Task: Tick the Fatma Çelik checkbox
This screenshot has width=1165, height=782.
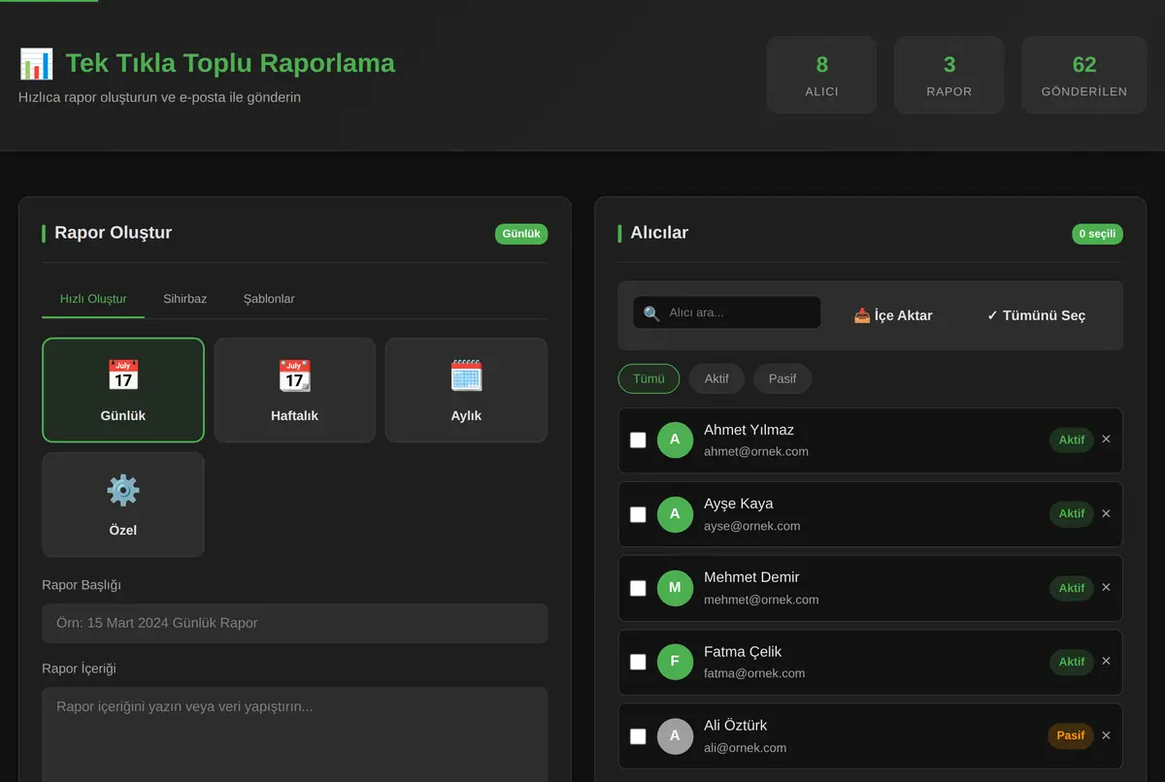Action: [x=638, y=662]
